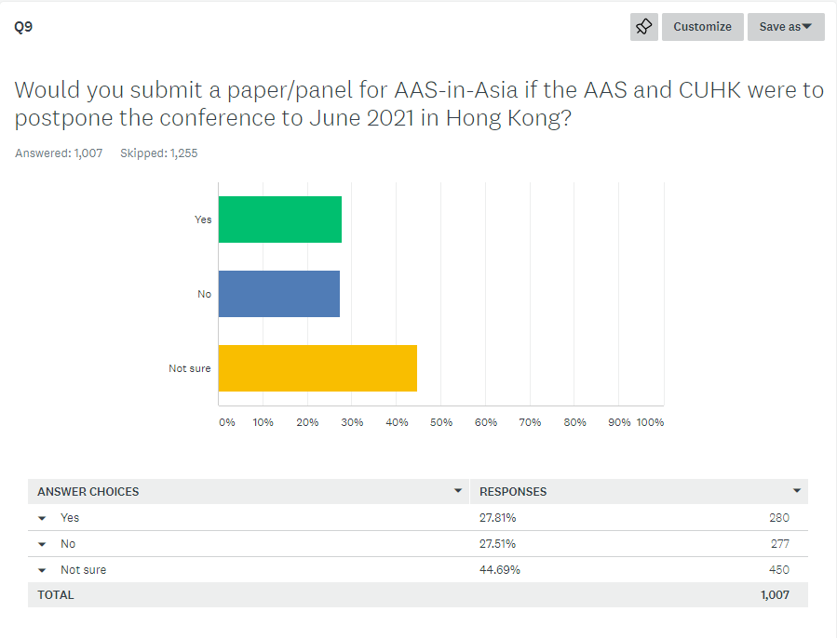
Task: Select the yellow Not sure bar
Action: pos(317,368)
